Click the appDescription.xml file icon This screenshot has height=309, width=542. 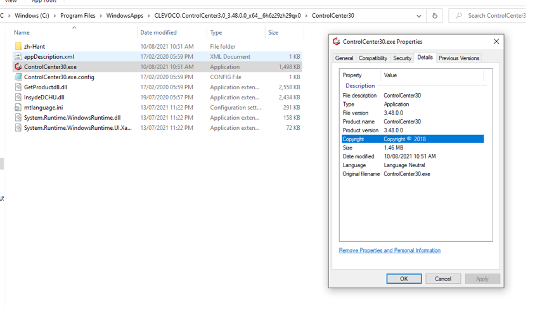18,56
